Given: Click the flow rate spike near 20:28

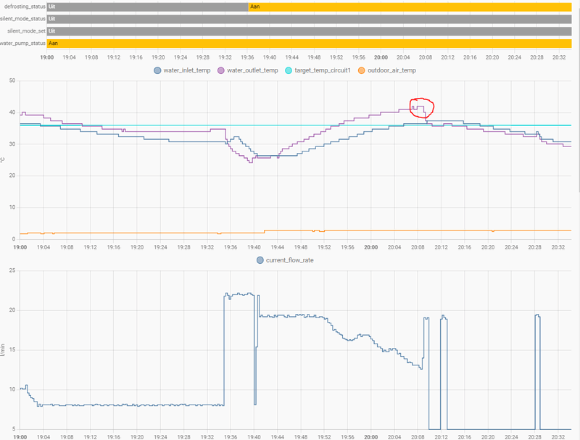Looking at the screenshot, I should pos(537,316).
